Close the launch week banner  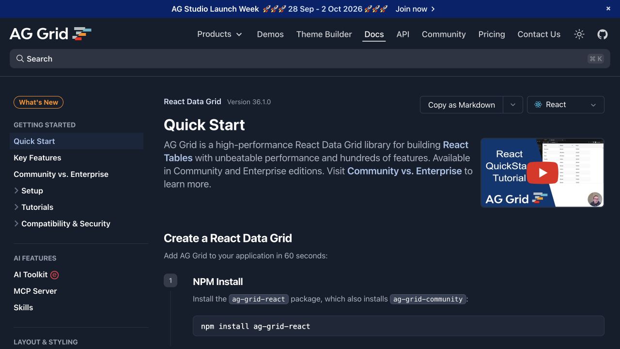tap(608, 9)
